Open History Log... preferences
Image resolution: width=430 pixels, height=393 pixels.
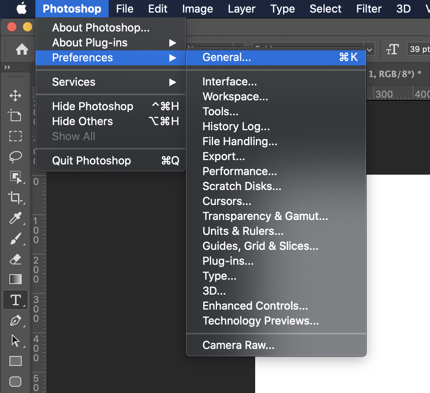tap(276, 127)
